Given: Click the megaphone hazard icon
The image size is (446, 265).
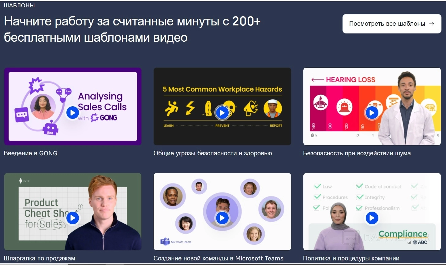Looking at the screenshot, I should [251, 108].
